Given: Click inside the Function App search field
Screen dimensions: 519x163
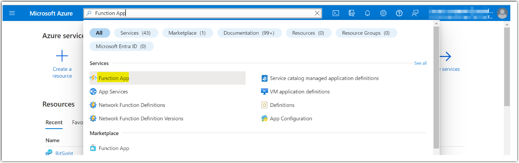Looking at the screenshot, I should 203,13.
